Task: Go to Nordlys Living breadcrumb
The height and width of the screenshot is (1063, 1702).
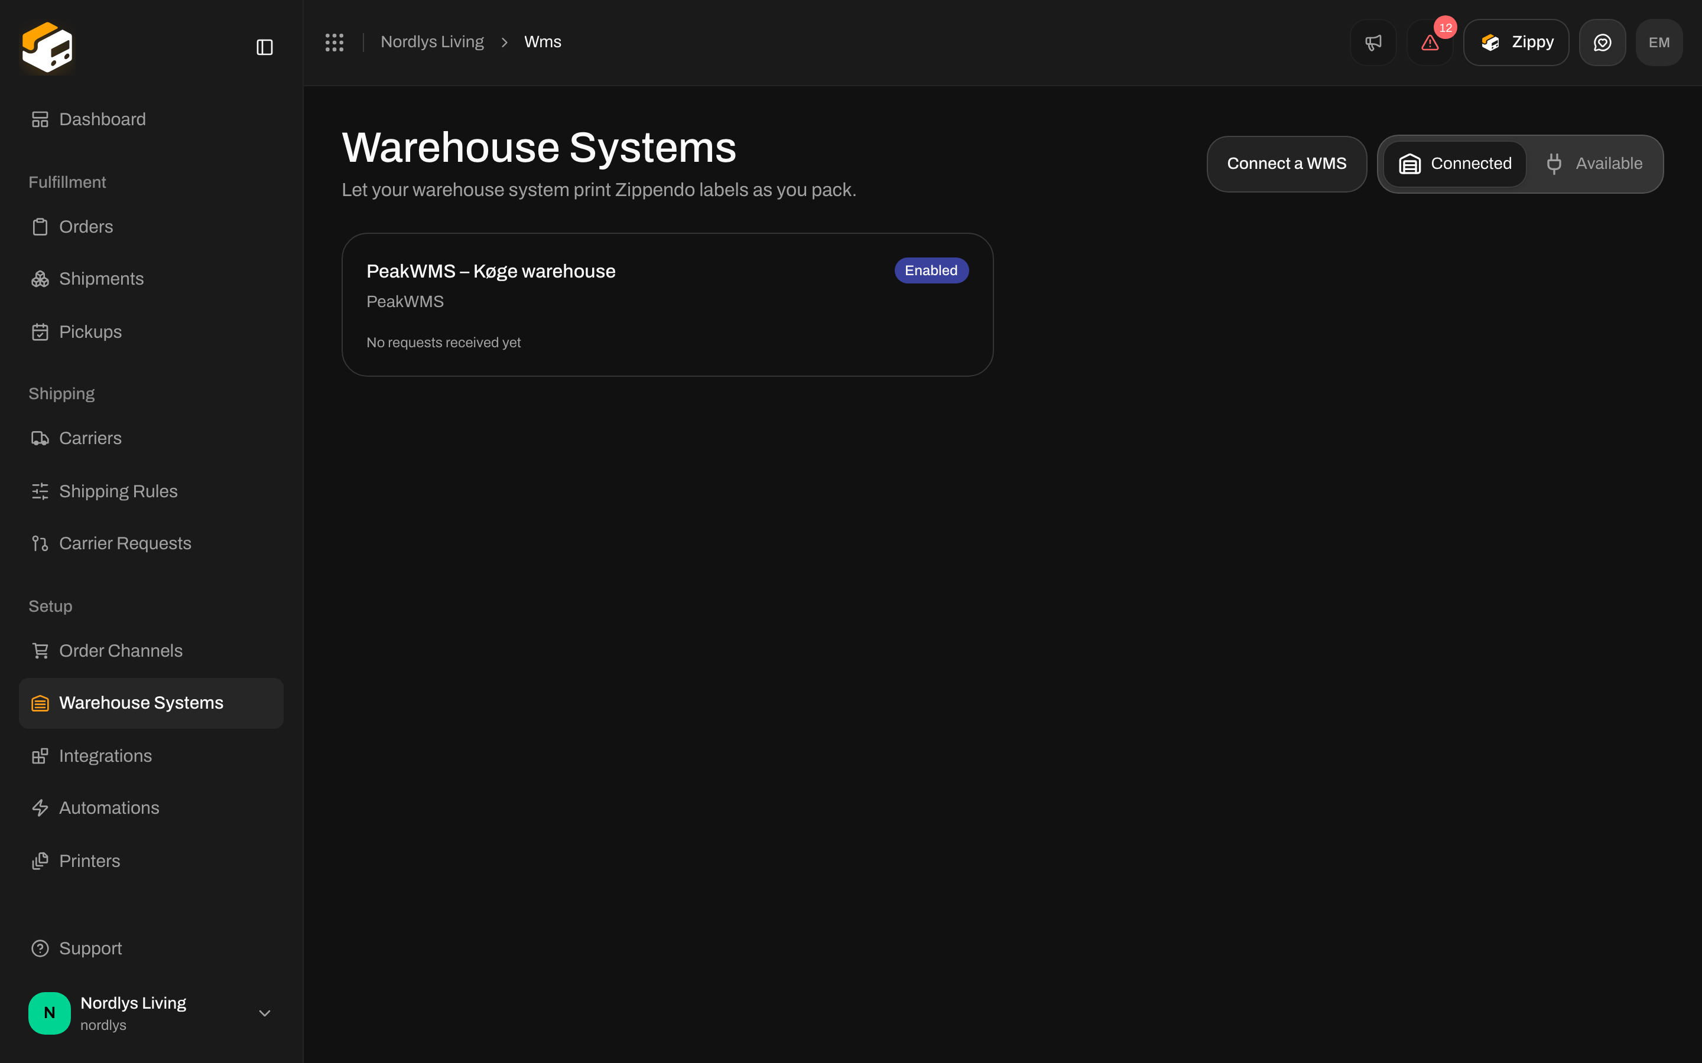Action: 432,42
